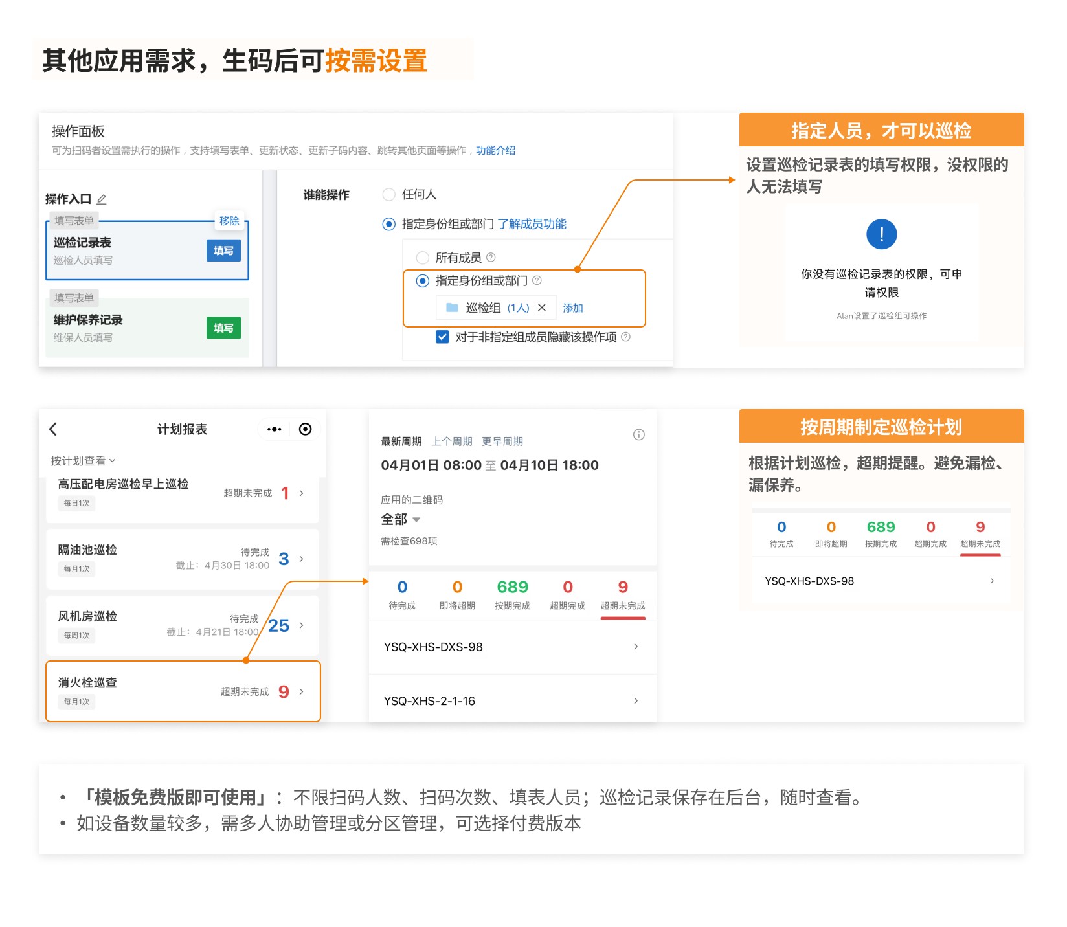Switch to 上个周期 tab

[x=452, y=441]
